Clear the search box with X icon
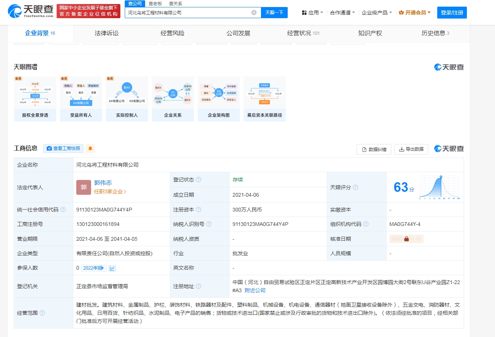Screen dimensions: 495x337 [x=254, y=13]
